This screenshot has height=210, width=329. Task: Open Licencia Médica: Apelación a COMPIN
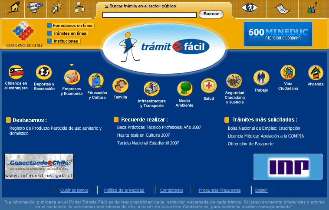[x=266, y=136]
